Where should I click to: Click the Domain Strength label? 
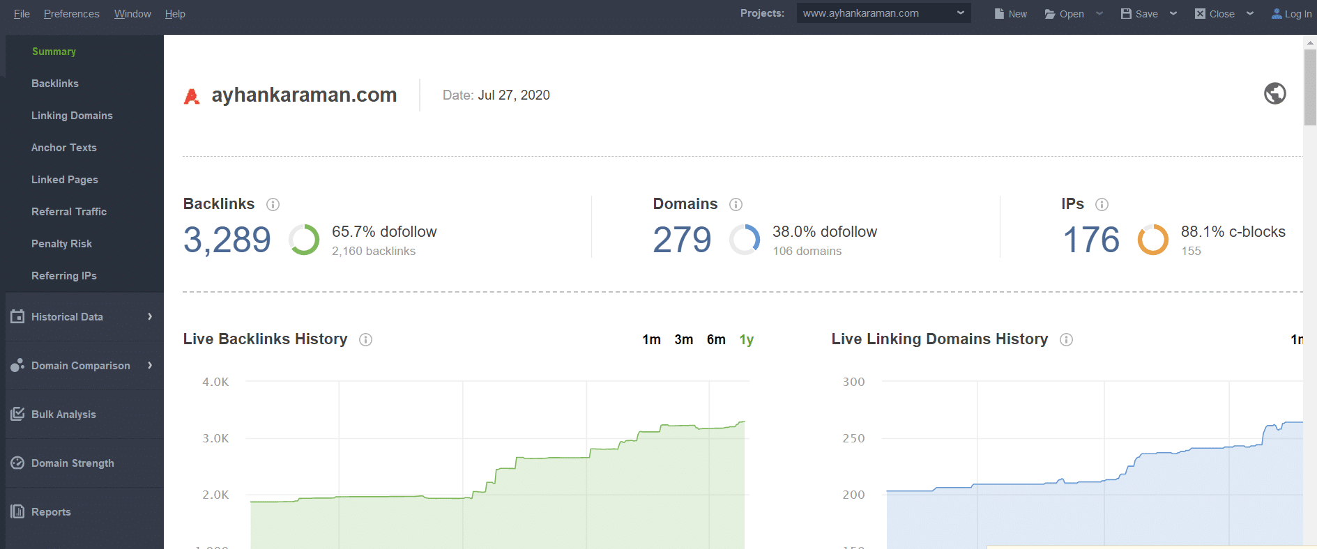click(x=73, y=463)
